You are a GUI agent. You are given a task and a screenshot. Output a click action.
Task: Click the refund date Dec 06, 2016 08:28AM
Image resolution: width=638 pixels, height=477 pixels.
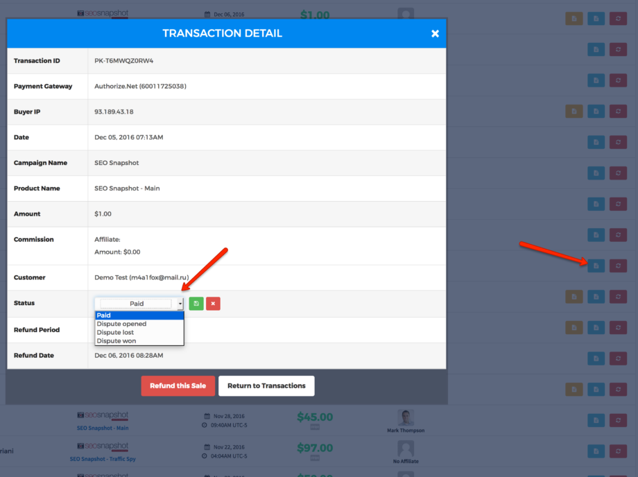[128, 356]
